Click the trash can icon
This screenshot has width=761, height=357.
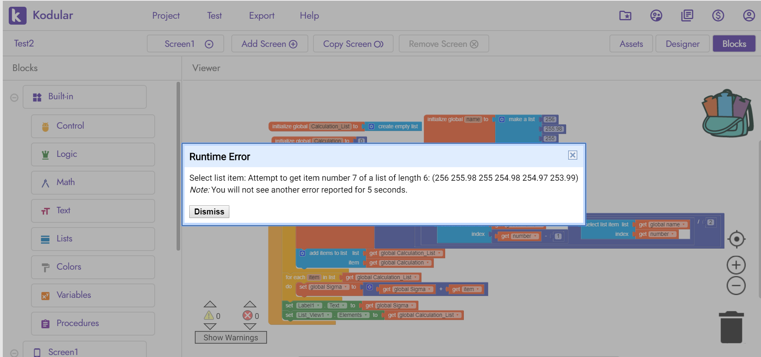(x=731, y=327)
